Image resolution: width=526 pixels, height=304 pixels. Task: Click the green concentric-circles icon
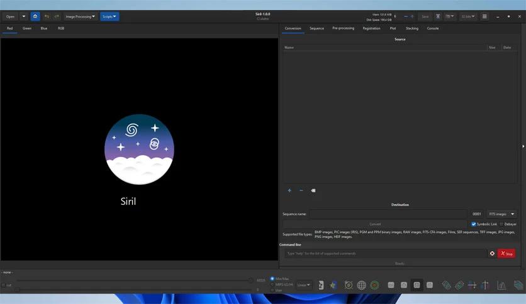[x=374, y=285]
